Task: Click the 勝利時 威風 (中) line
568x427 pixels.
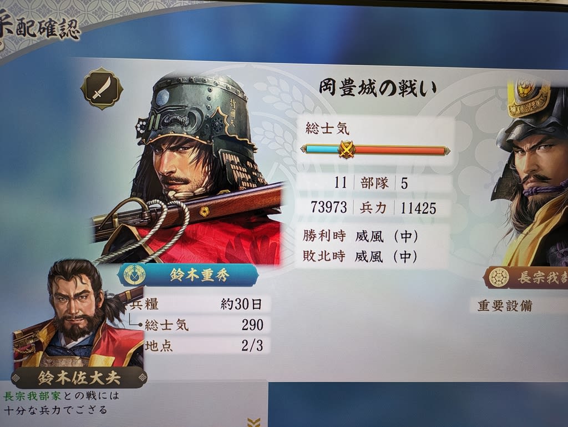Action: 361,237
